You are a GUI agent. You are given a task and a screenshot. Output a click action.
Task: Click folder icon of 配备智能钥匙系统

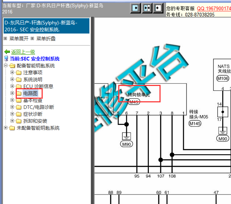[x=12, y=66]
